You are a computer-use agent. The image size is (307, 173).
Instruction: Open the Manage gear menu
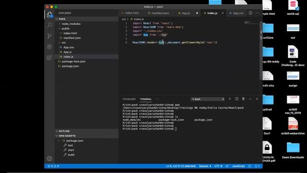click(x=49, y=159)
